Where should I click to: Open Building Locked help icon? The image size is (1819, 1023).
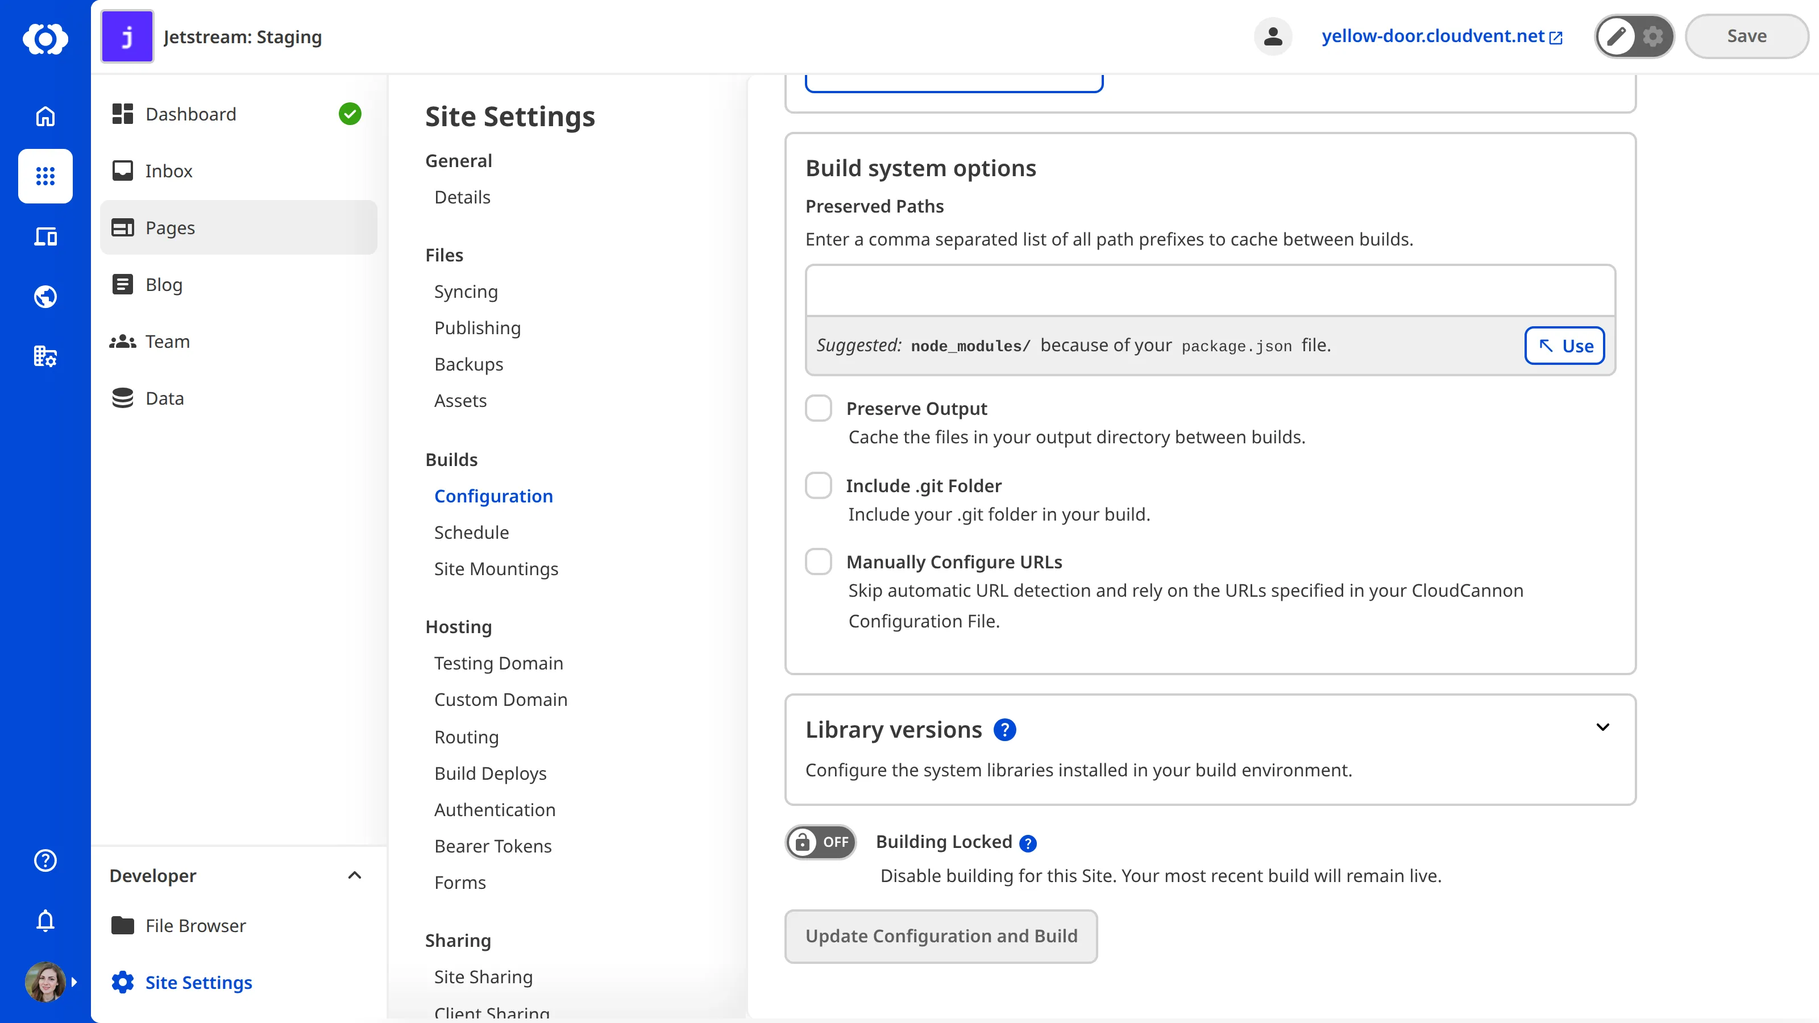(x=1028, y=843)
